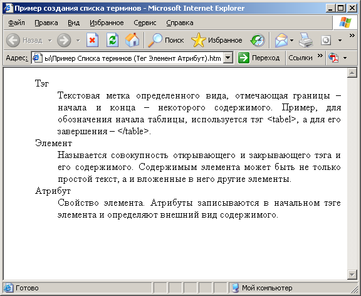
Task: Expand the address bar dropdown list
Action: (x=228, y=58)
